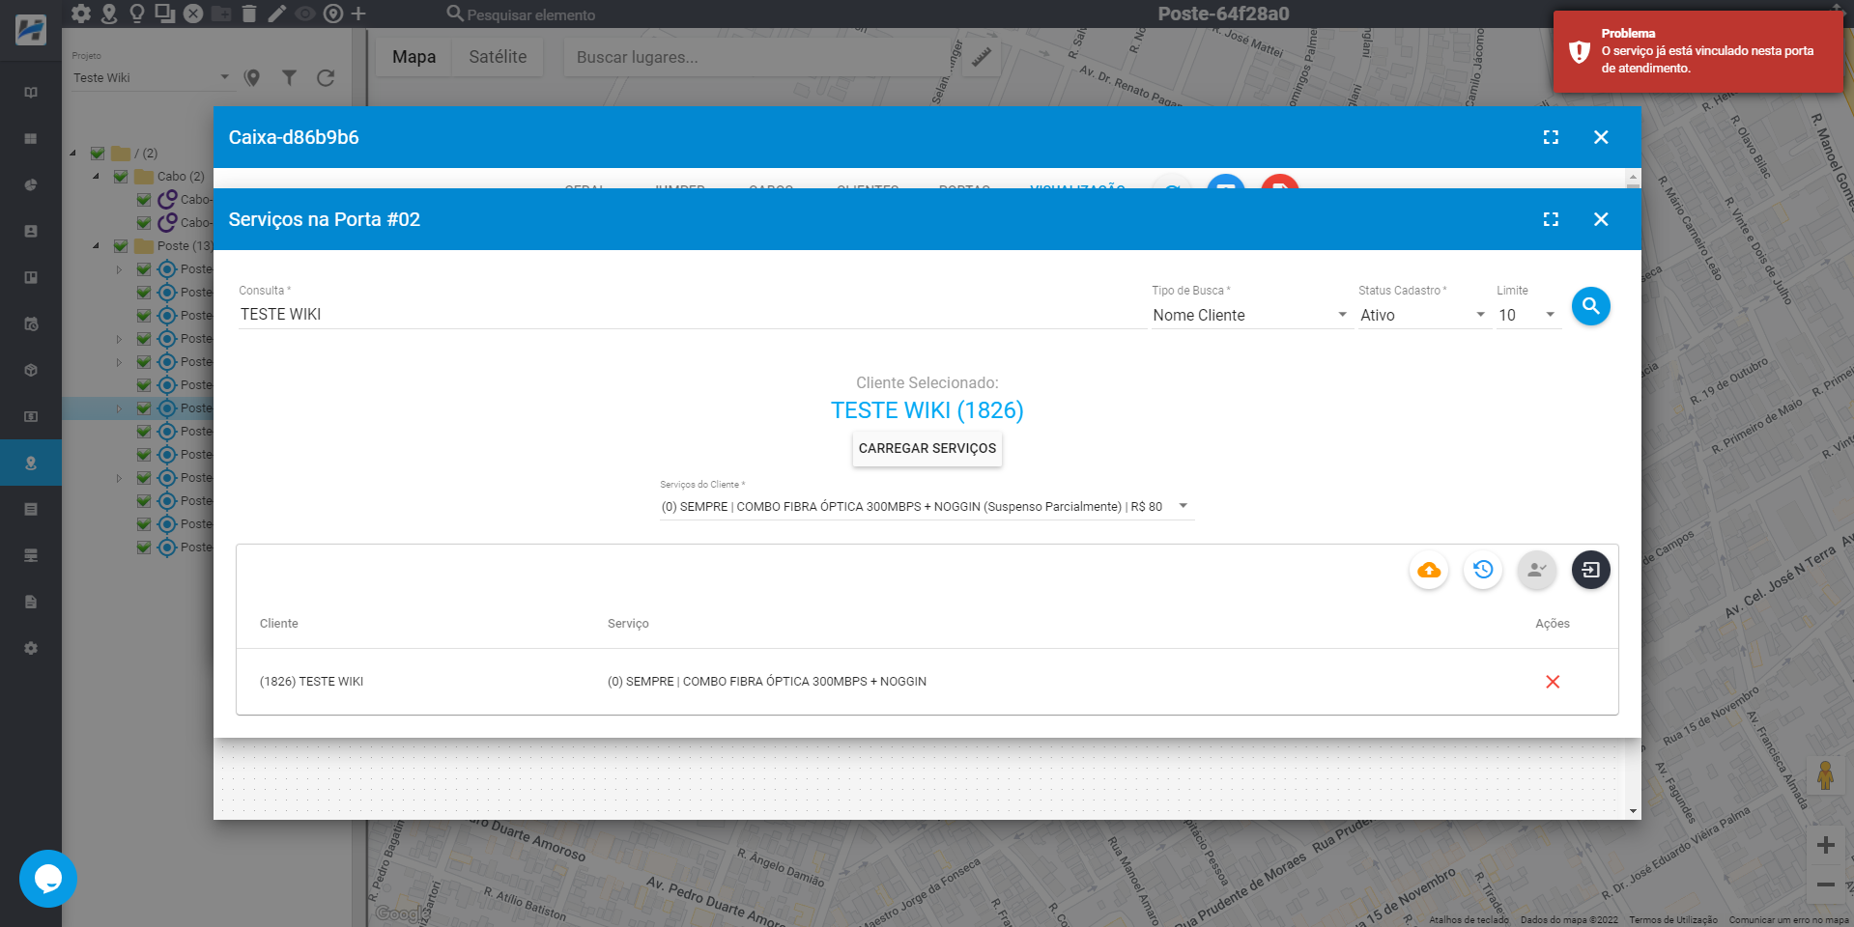This screenshot has height=927, width=1854.
Task: Switch to the Satélite map view
Action: [x=498, y=57]
